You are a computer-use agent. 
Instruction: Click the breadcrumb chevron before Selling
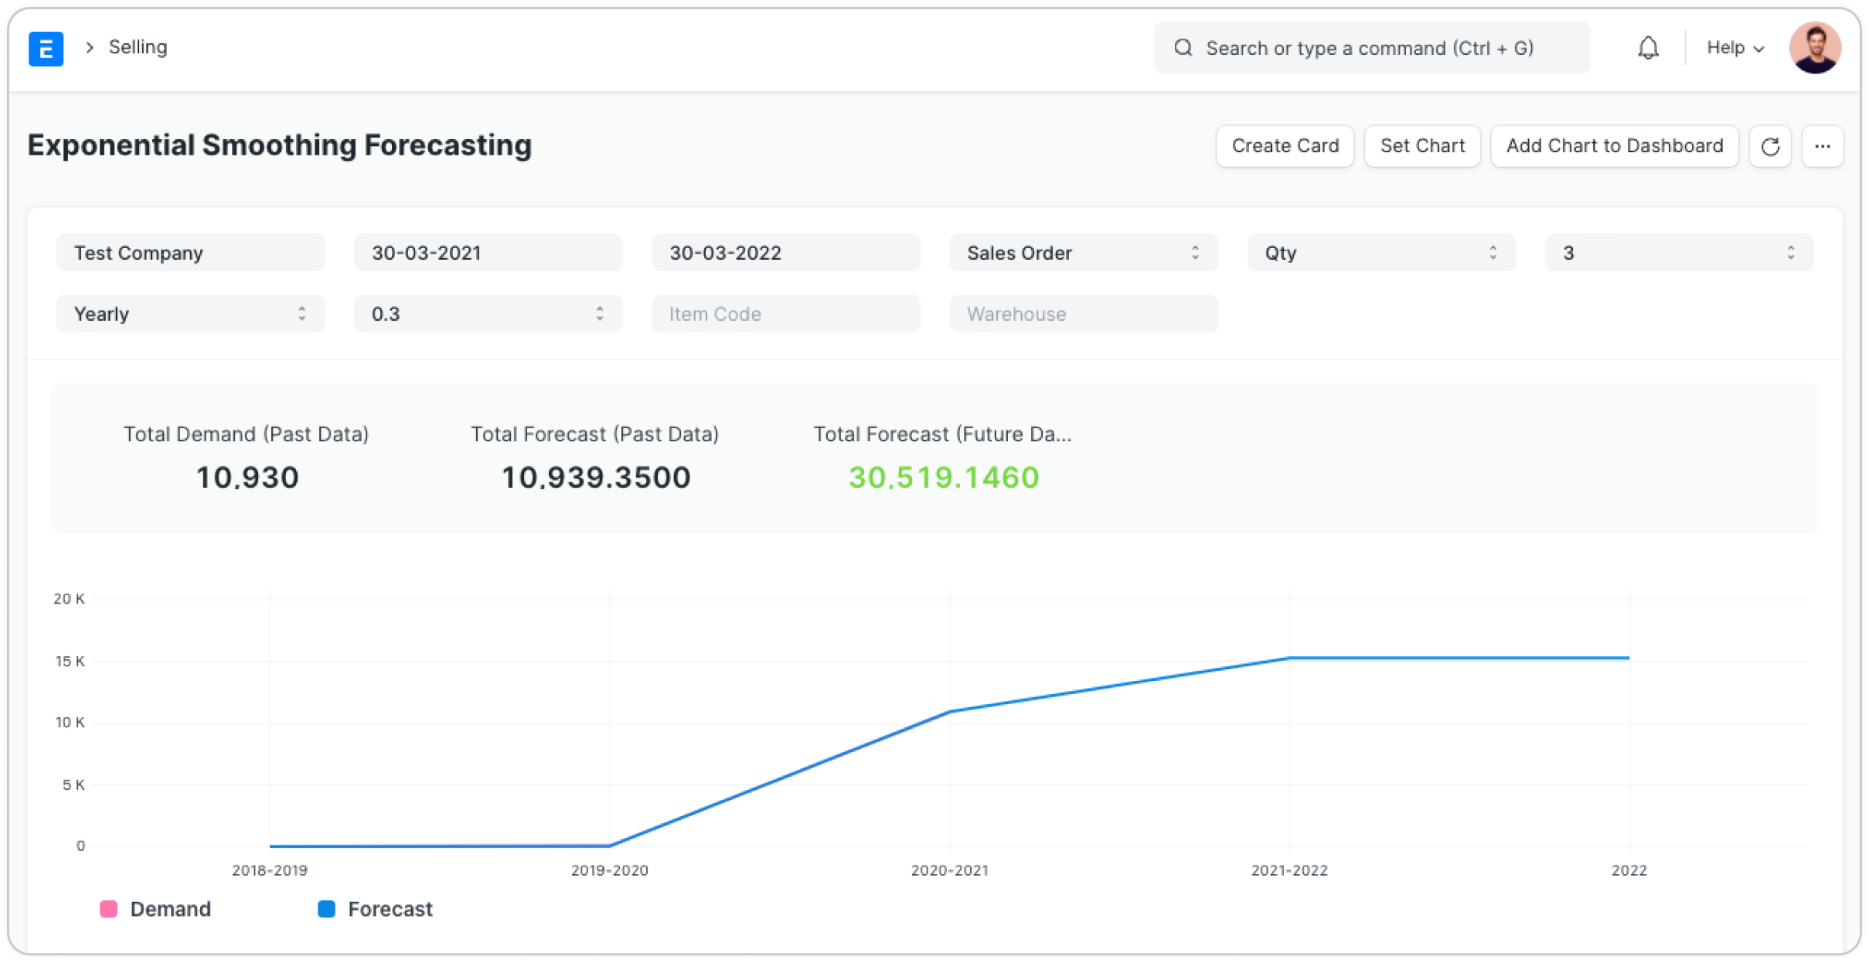click(90, 48)
